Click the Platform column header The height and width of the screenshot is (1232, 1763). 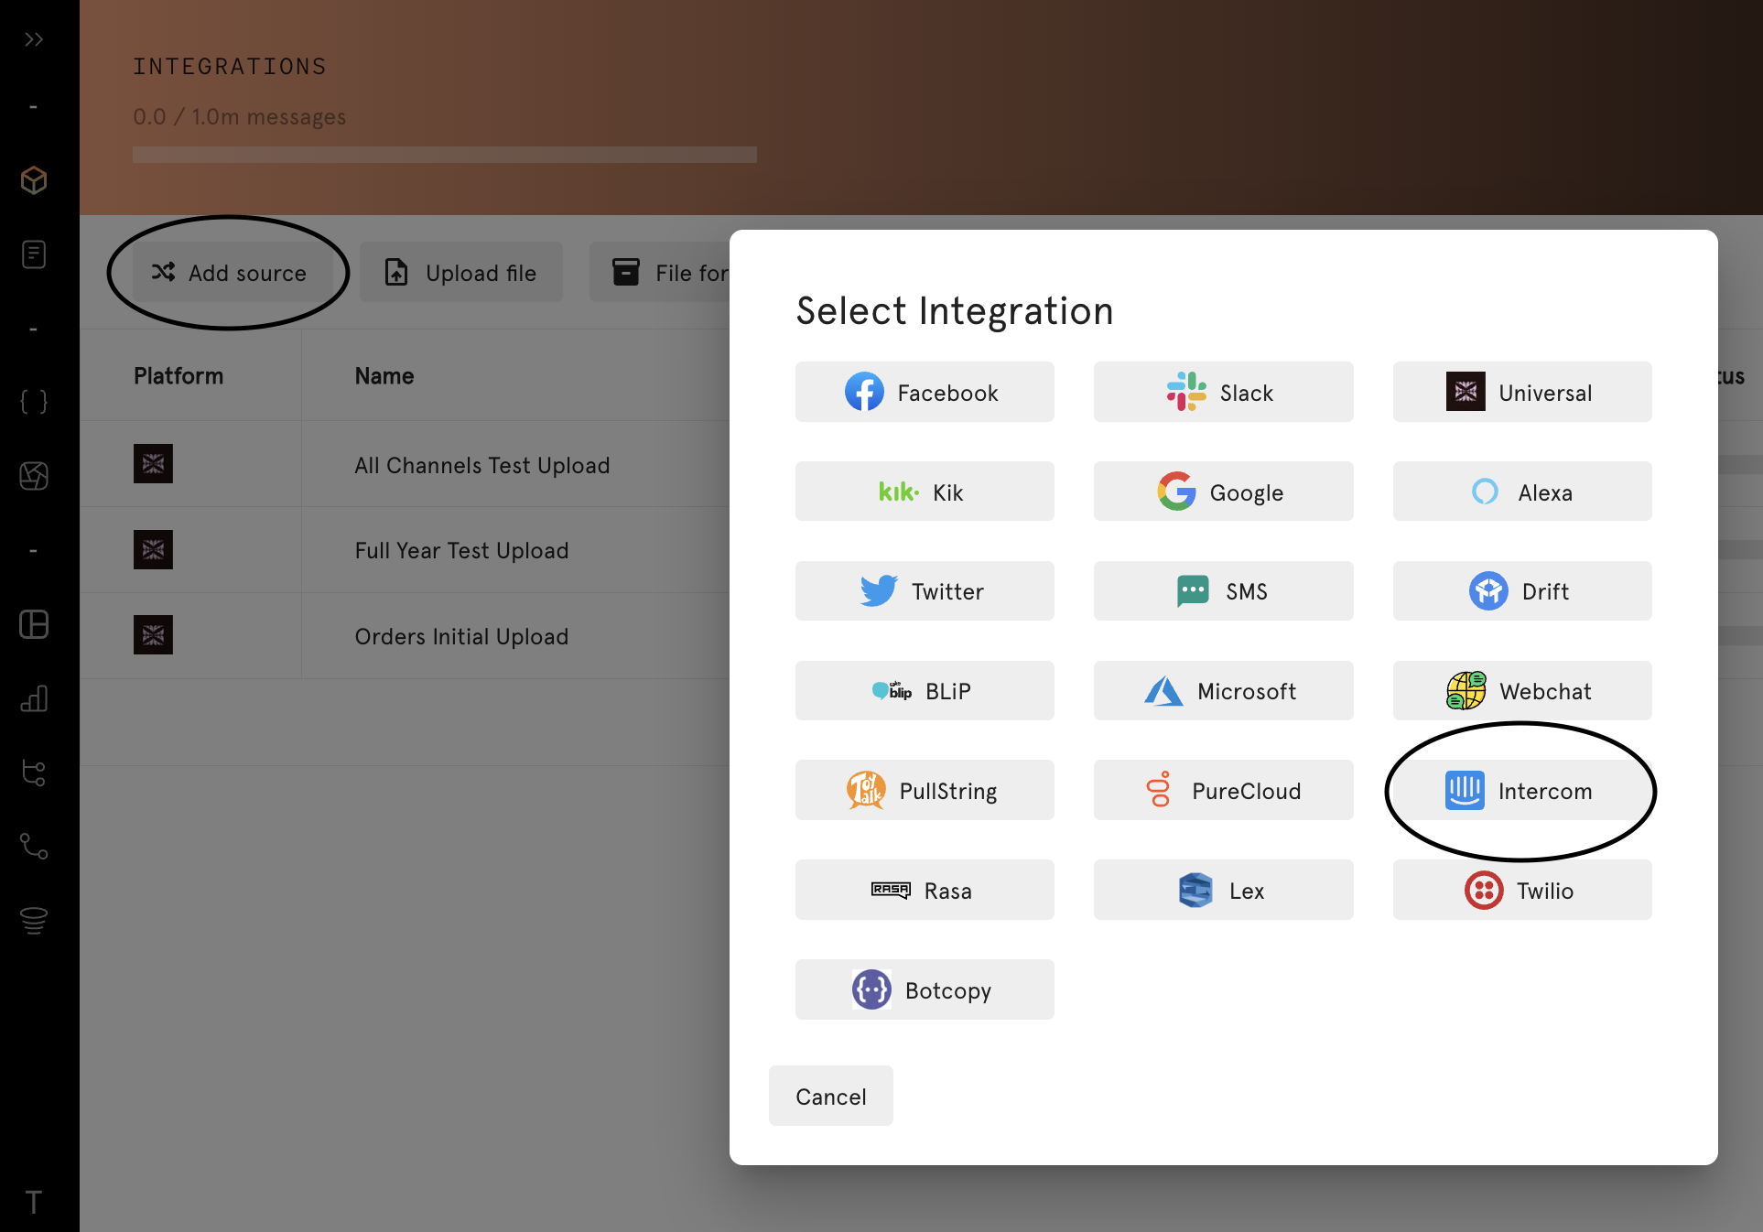click(x=178, y=376)
